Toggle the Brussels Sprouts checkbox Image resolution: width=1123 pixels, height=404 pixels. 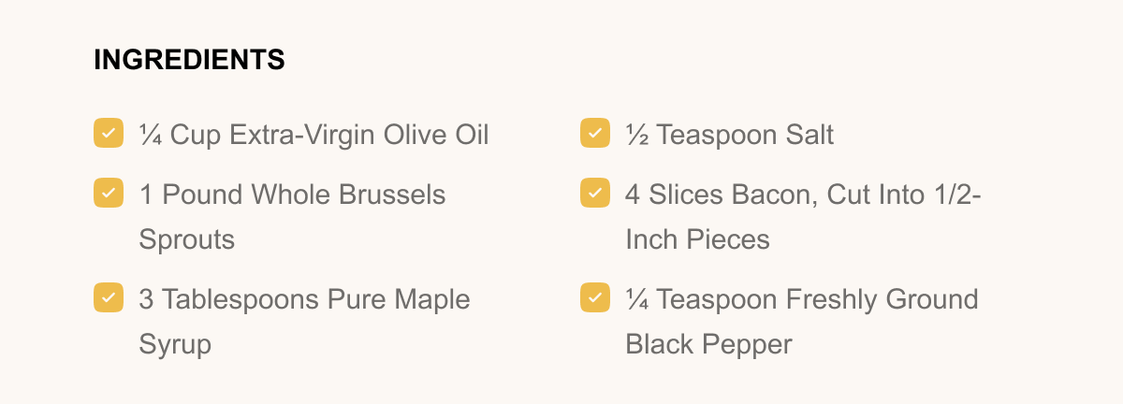pos(109,193)
